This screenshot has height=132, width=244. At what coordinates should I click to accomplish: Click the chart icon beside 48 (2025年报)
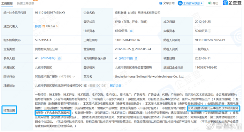click(59, 58)
